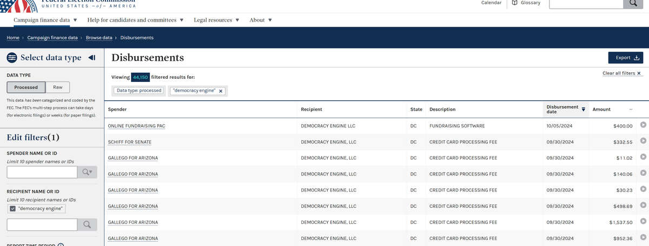This screenshot has width=649, height=246.
Task: Click the 44,150 results count
Action: click(x=140, y=77)
